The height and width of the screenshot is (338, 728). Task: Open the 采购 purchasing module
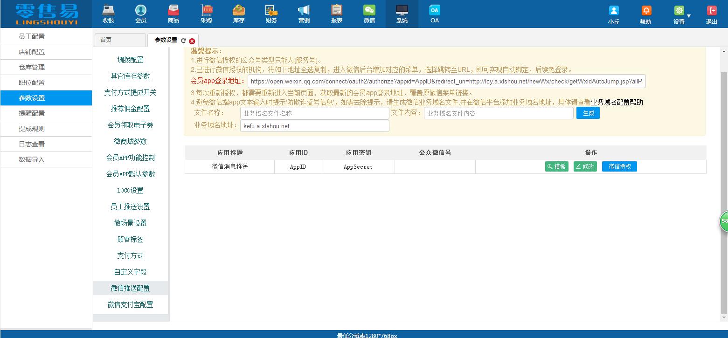click(206, 13)
